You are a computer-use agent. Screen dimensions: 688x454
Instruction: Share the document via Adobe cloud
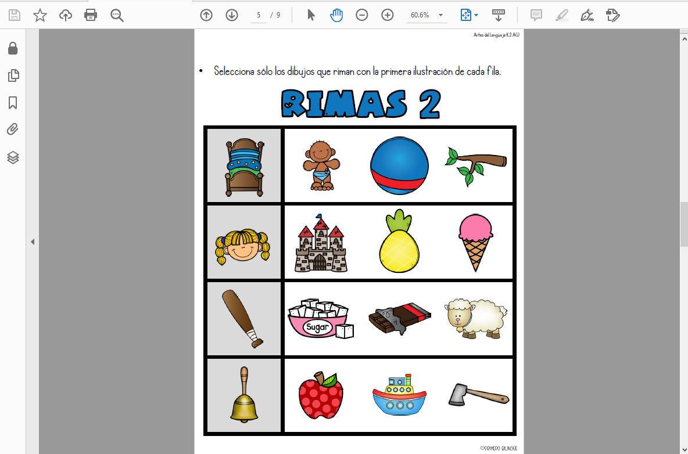click(65, 15)
